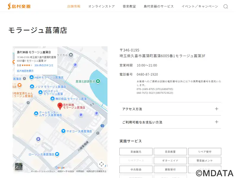Image resolution: width=237 pixels, height=178 pixels.
Task: Click the 拡大地図を表示 link
Action: [x=25, y=71]
